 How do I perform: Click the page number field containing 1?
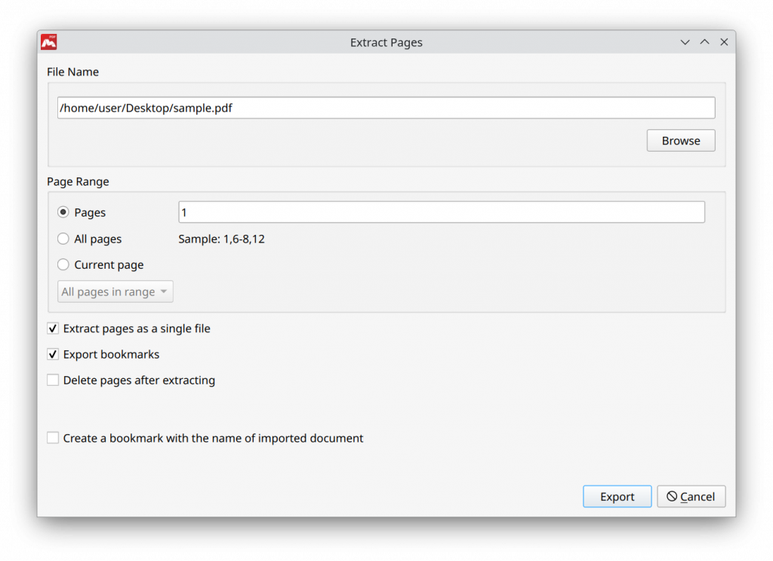click(x=441, y=212)
